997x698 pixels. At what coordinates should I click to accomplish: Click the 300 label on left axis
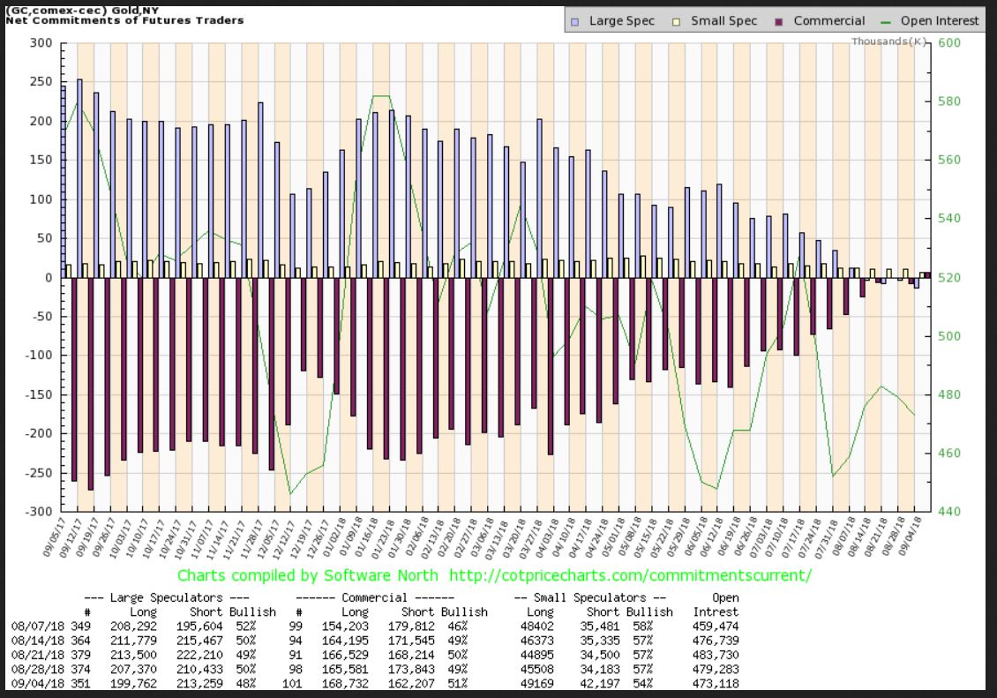tap(45, 42)
